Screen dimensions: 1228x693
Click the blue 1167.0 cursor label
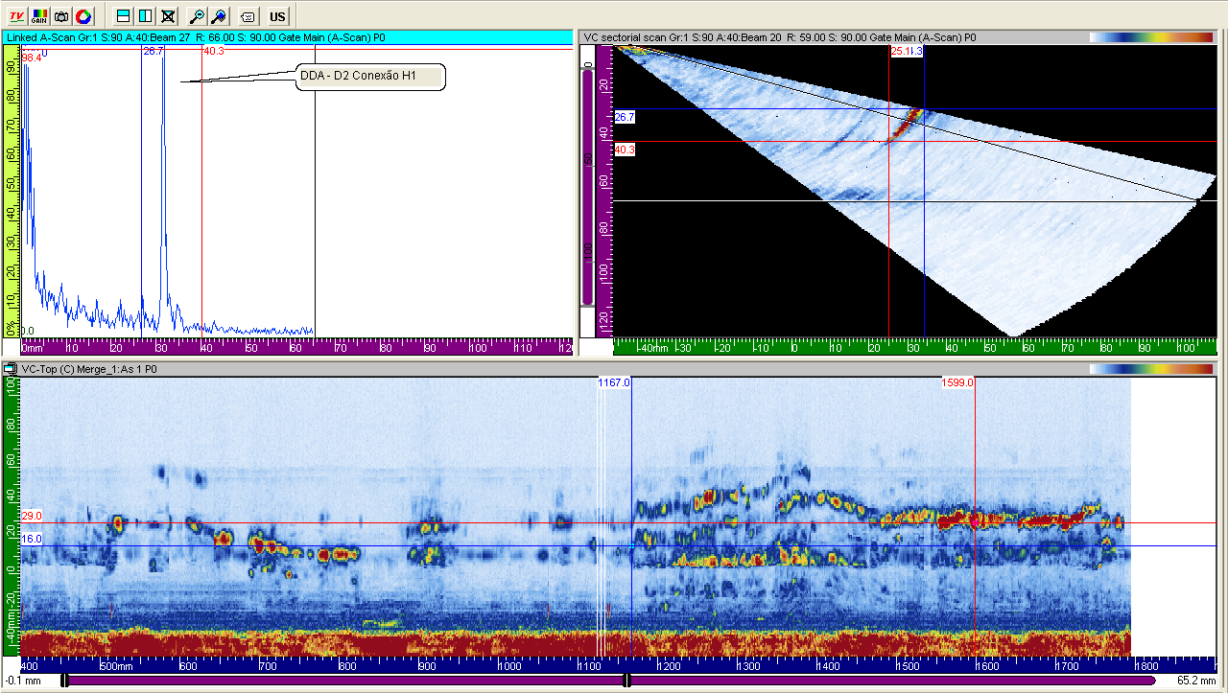click(x=614, y=382)
